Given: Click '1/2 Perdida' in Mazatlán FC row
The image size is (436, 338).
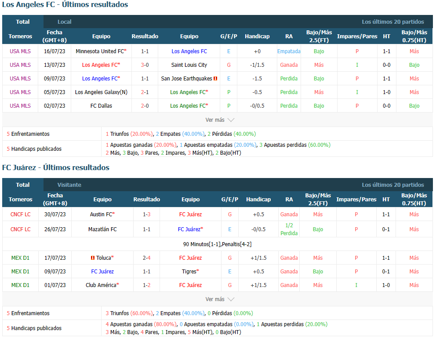Looking at the screenshot, I should coord(289,229).
